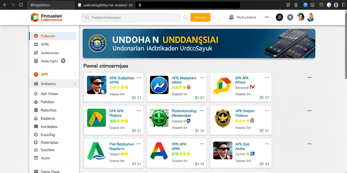Click the magnifier button beside search field

click(185, 18)
